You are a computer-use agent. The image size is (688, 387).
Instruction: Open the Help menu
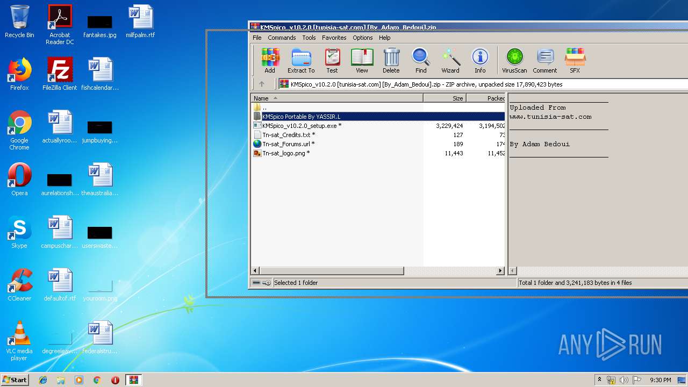click(384, 38)
